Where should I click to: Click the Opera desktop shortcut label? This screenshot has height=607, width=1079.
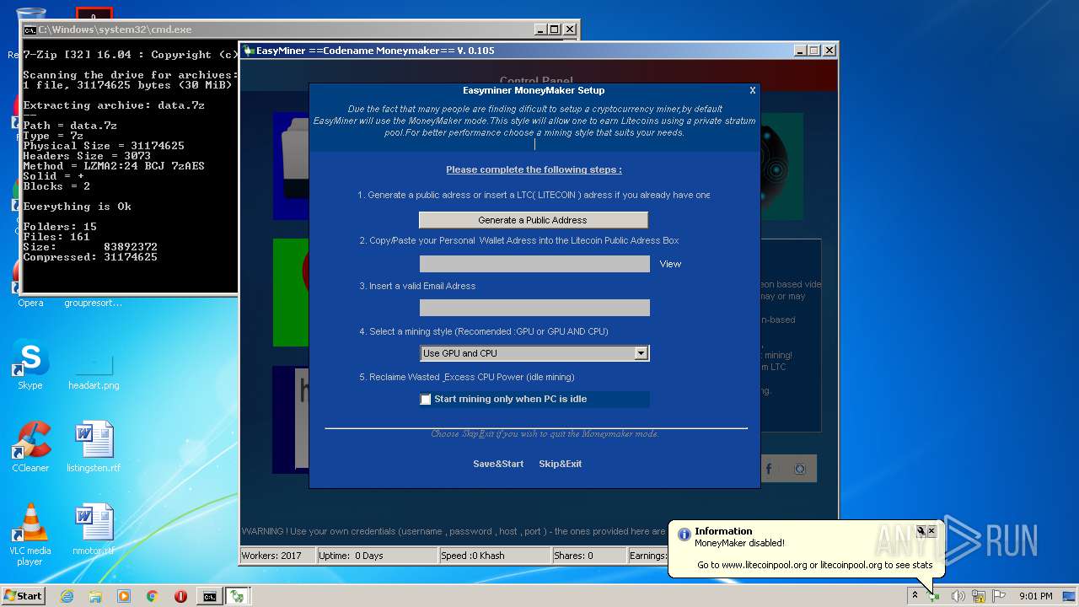[x=30, y=303]
